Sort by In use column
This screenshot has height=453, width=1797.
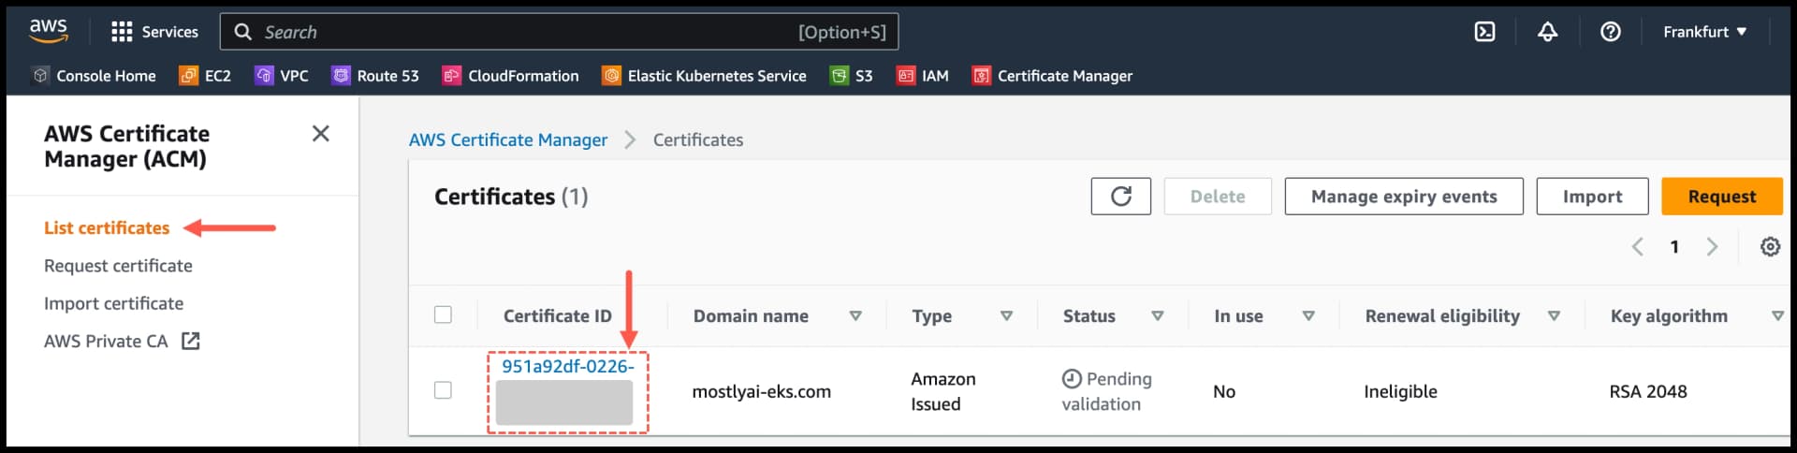pyautogui.click(x=1308, y=316)
